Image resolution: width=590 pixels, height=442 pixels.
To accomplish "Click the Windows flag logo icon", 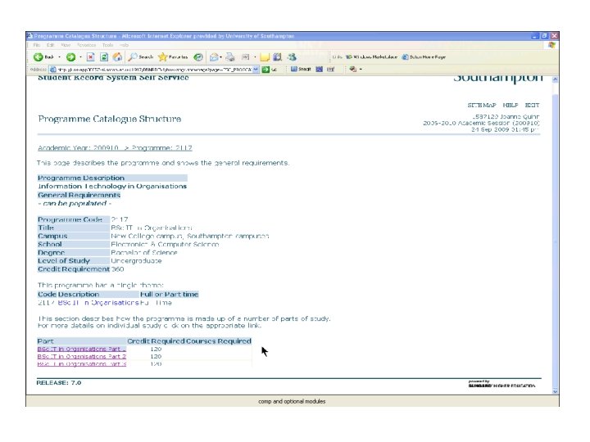I will click(x=551, y=45).
